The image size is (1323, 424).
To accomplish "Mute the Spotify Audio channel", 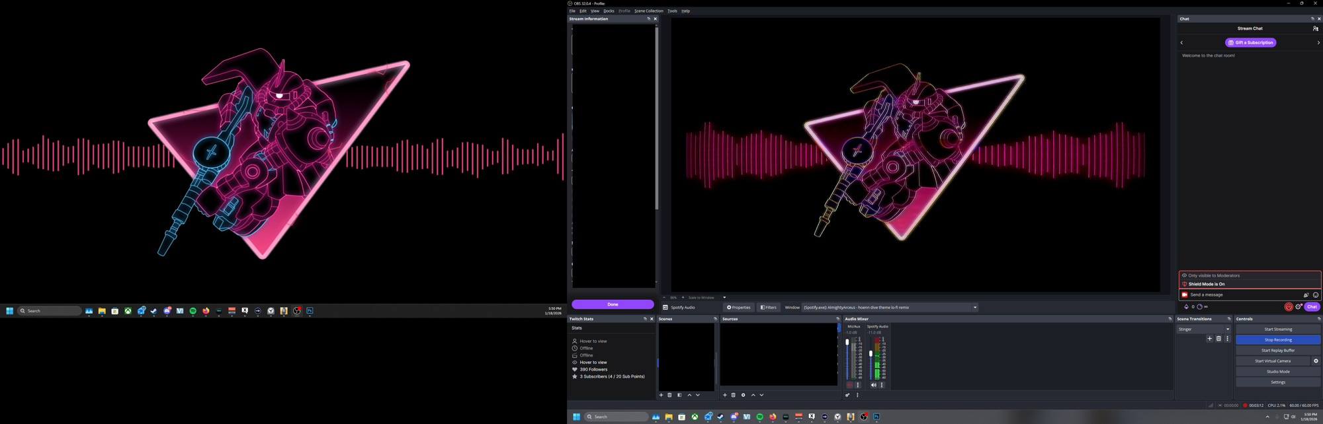I will pos(873,385).
